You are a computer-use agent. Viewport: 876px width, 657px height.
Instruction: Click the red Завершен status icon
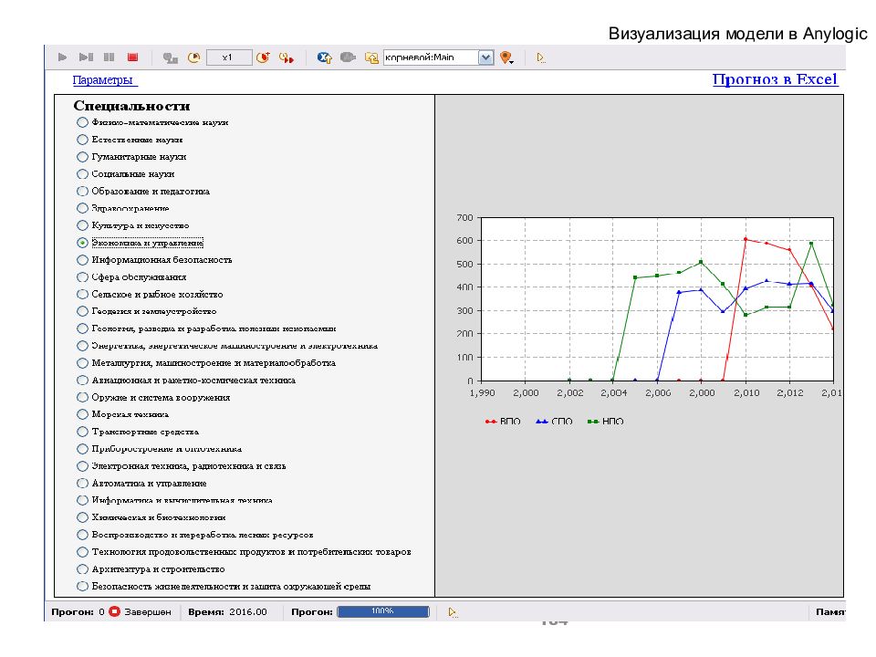(114, 611)
